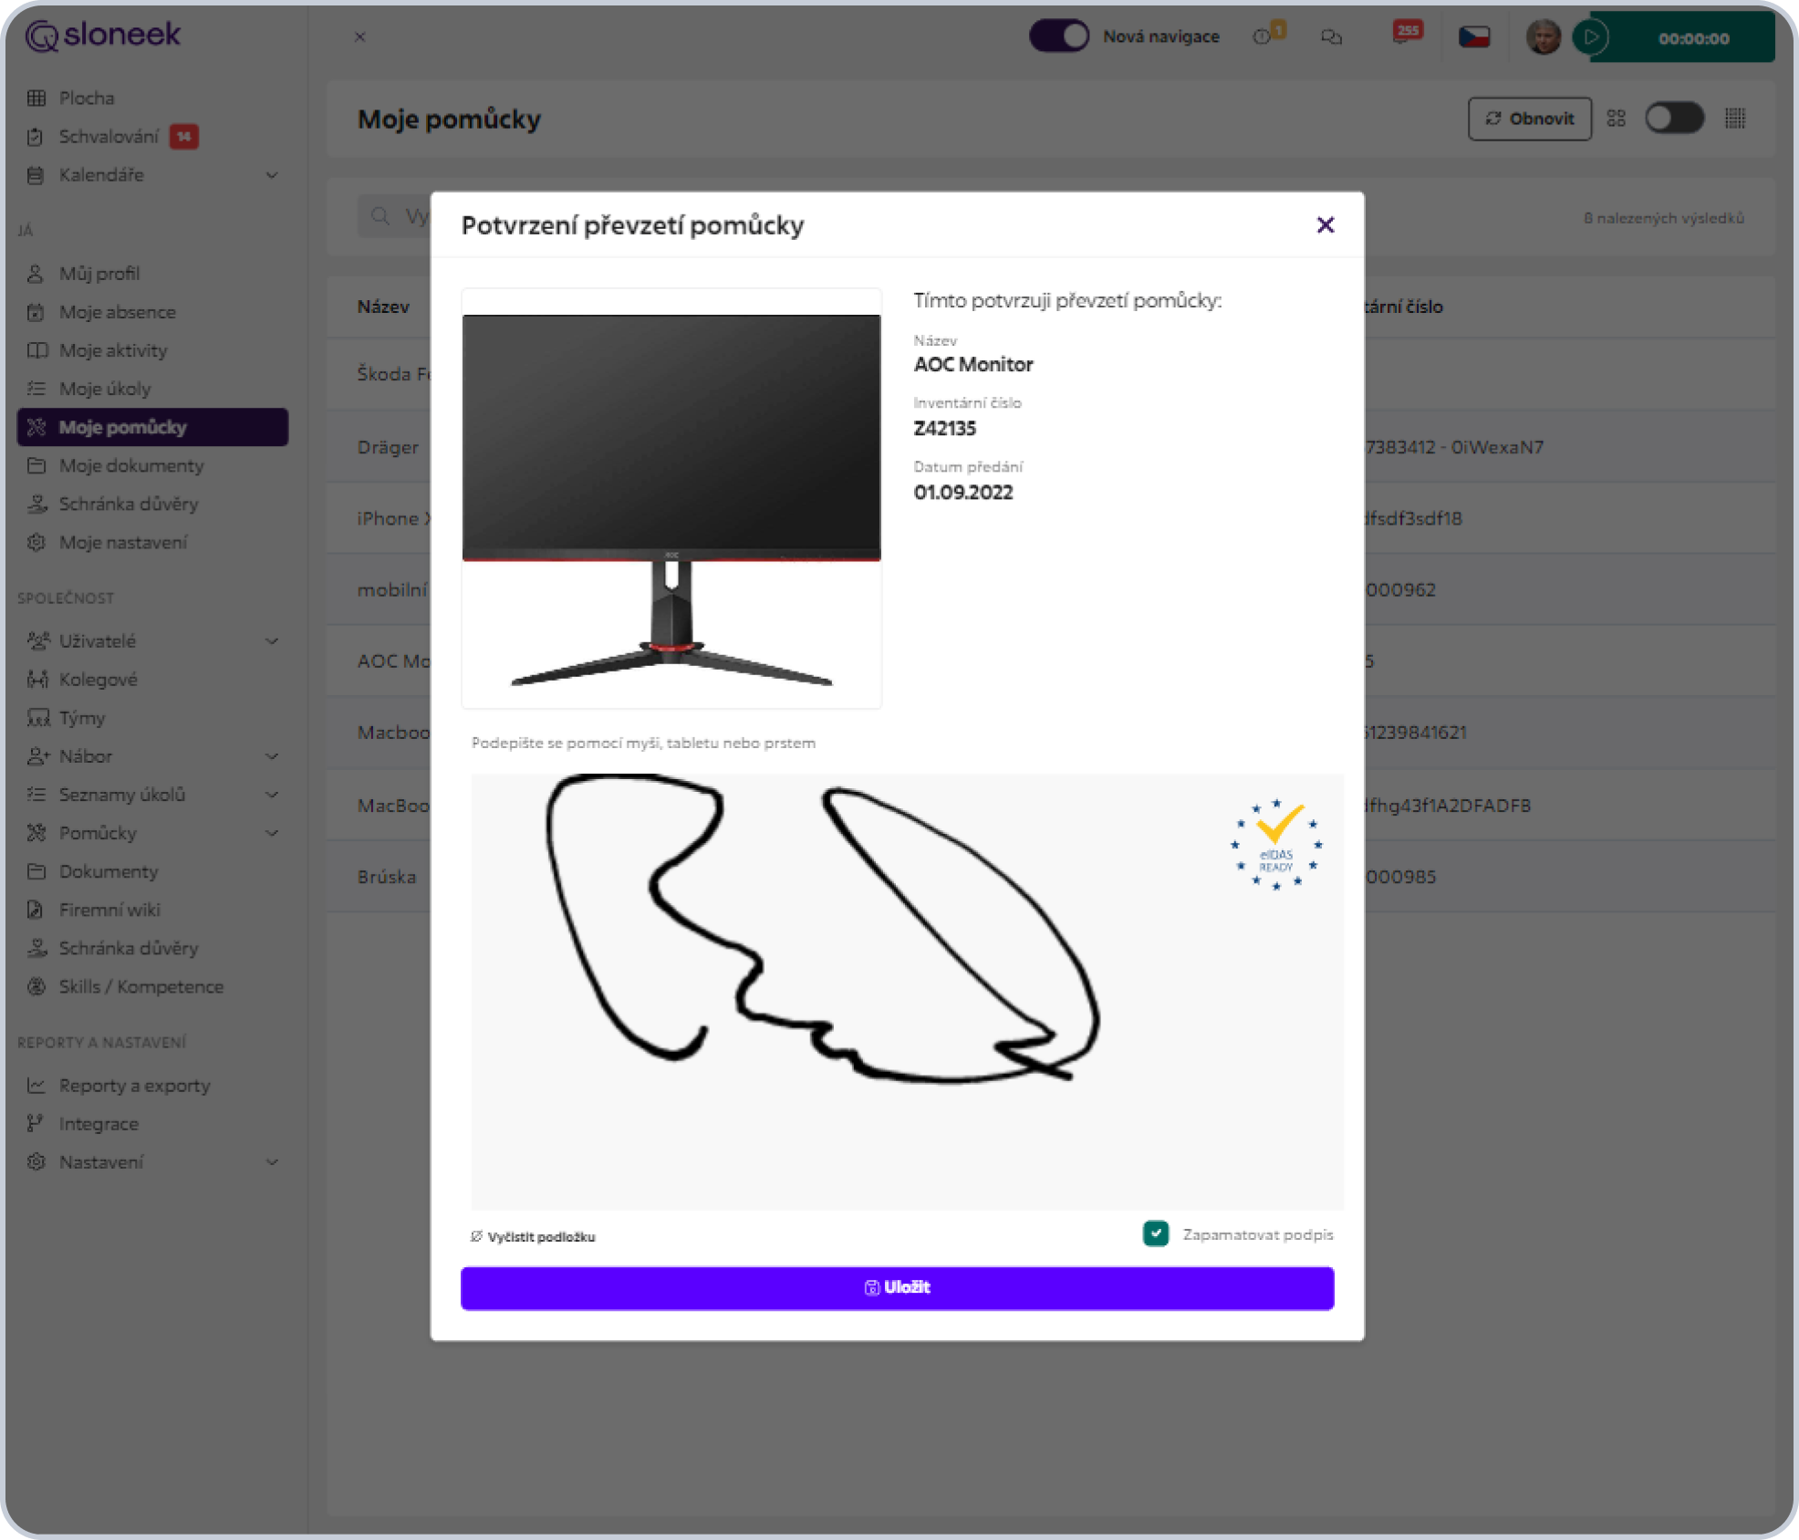Expand the Nastavení chevron
1799x1540 pixels.
(x=272, y=1161)
